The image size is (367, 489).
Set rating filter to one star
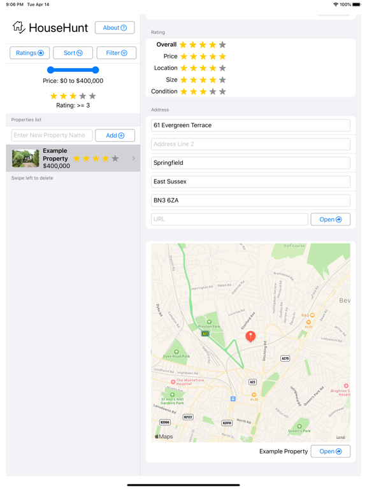[x=54, y=96]
